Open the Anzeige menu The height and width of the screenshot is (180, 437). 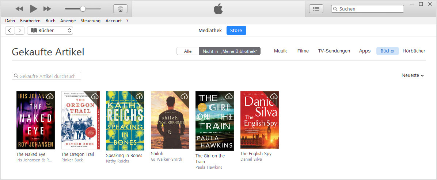click(68, 20)
